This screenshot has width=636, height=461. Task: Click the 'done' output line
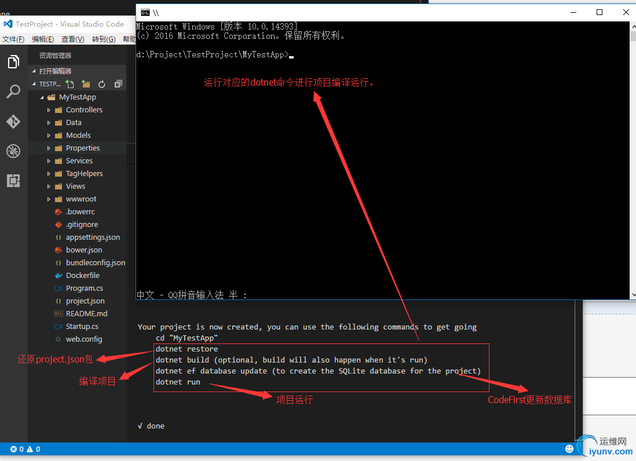(151, 426)
